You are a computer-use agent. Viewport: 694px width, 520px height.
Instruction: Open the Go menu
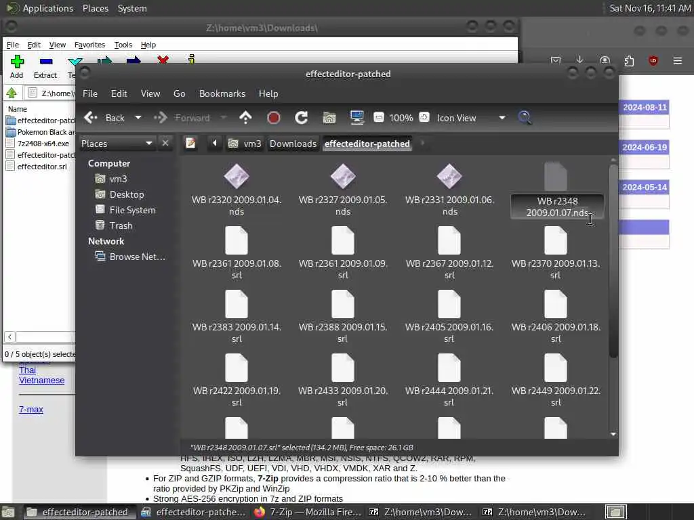point(179,93)
